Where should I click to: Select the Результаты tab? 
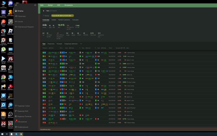(51, 44)
